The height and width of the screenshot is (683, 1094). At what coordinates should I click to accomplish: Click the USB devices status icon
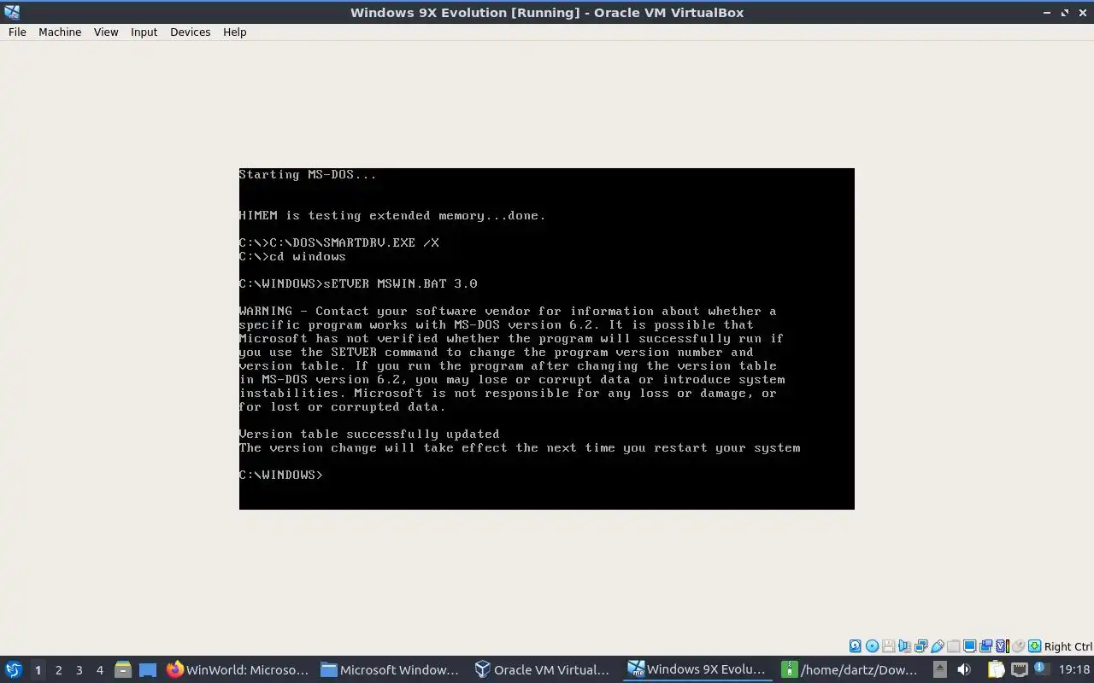[938, 646]
